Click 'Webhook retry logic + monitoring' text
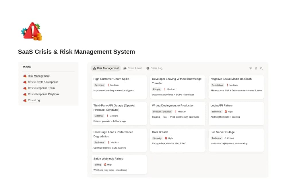Viewport: 287px width, 179px height. pyautogui.click(x=110, y=170)
